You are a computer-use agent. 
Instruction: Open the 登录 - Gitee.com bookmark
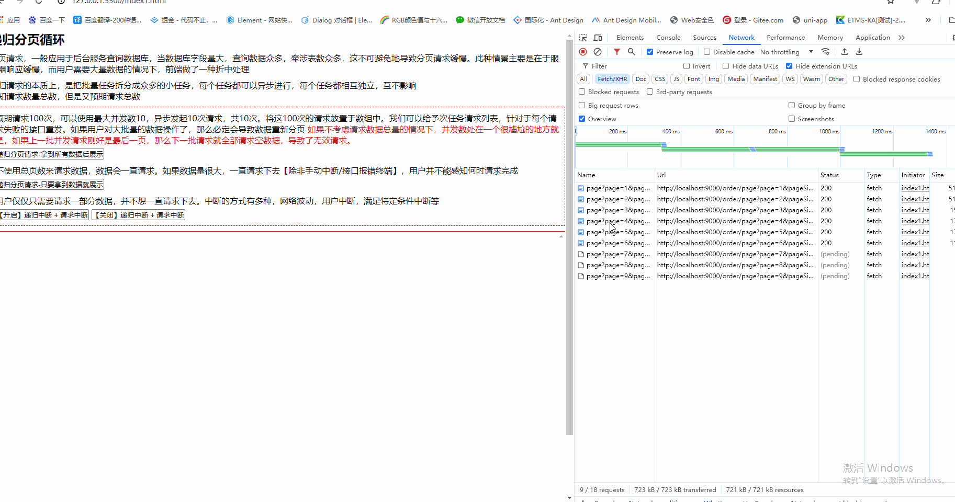[753, 20]
